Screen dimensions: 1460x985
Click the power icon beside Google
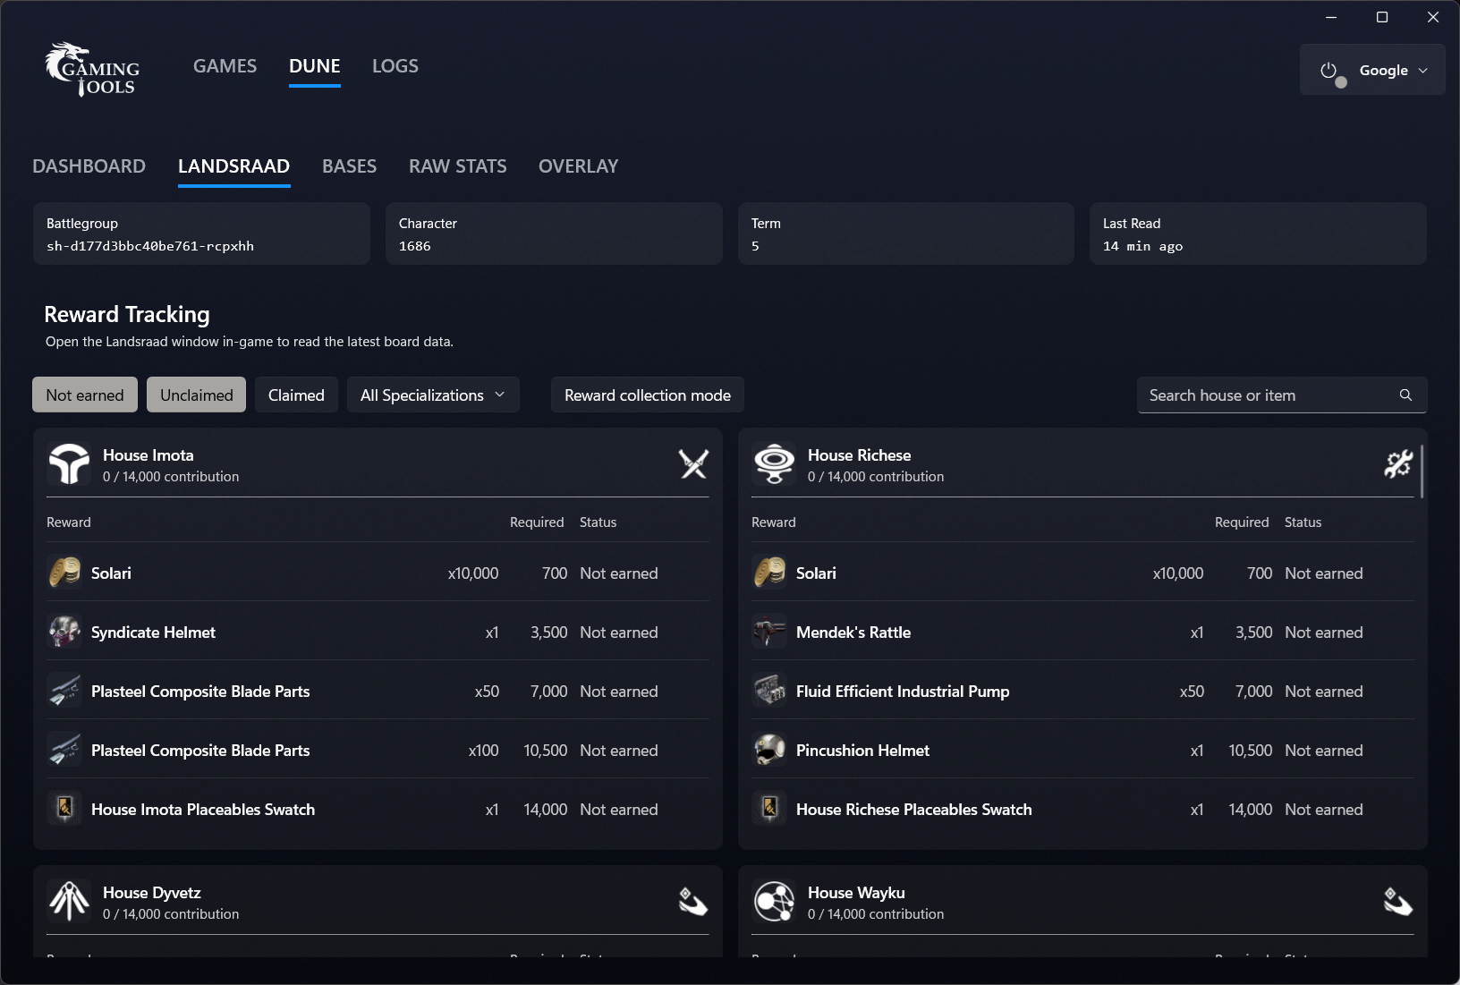coord(1329,71)
